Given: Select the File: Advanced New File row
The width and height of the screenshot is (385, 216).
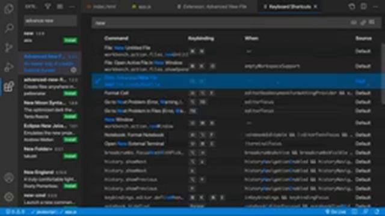Looking at the screenshot, I should tap(238, 81).
